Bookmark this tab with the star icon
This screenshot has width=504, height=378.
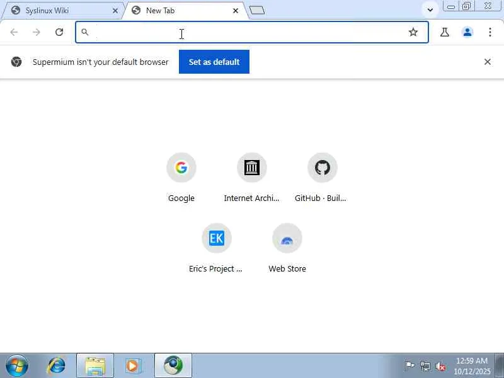point(413,32)
